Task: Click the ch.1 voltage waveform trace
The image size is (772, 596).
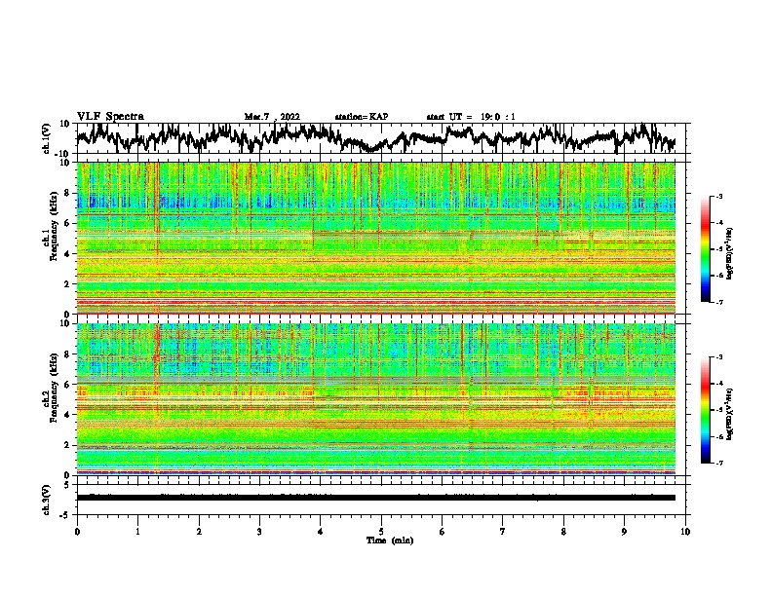Action: (x=375, y=138)
